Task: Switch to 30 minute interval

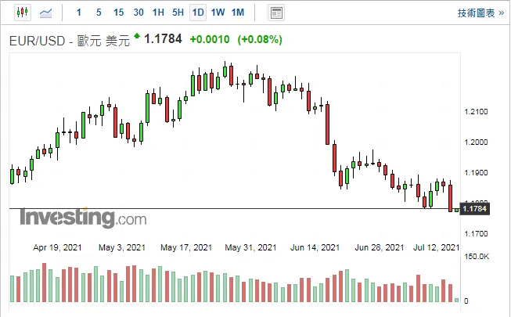Action: point(139,13)
